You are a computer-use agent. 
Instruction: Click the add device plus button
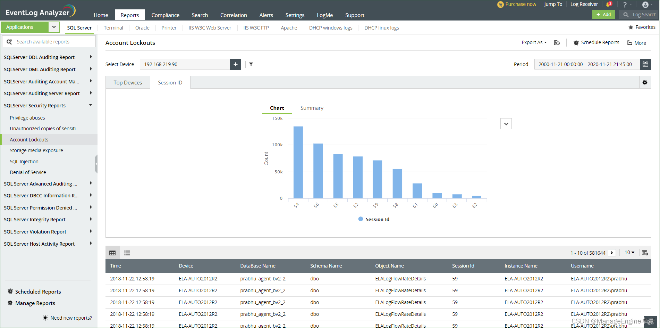(x=236, y=64)
